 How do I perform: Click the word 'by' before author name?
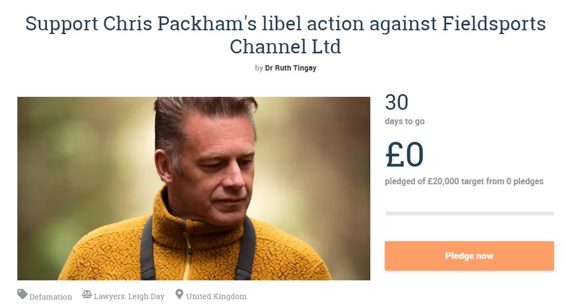point(259,68)
